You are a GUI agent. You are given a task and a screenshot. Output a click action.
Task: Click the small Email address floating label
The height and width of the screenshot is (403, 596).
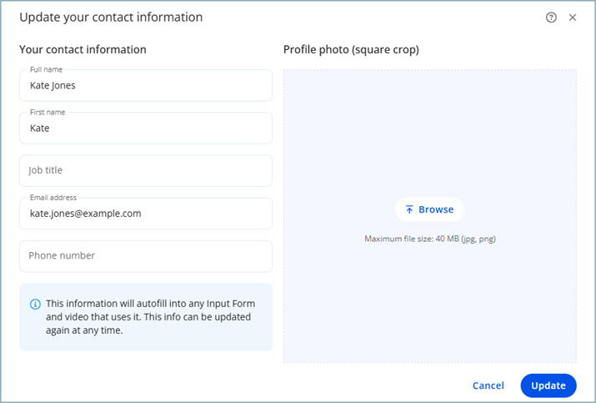[x=53, y=198]
